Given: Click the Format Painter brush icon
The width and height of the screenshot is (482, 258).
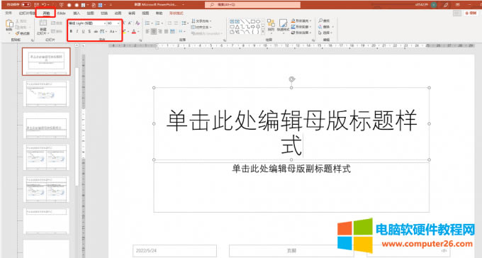Looking at the screenshot, I should tap(17, 33).
